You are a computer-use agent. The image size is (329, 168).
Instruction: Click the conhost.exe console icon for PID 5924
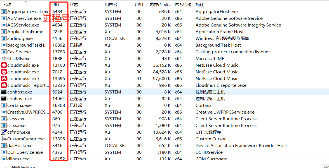tap(4, 92)
